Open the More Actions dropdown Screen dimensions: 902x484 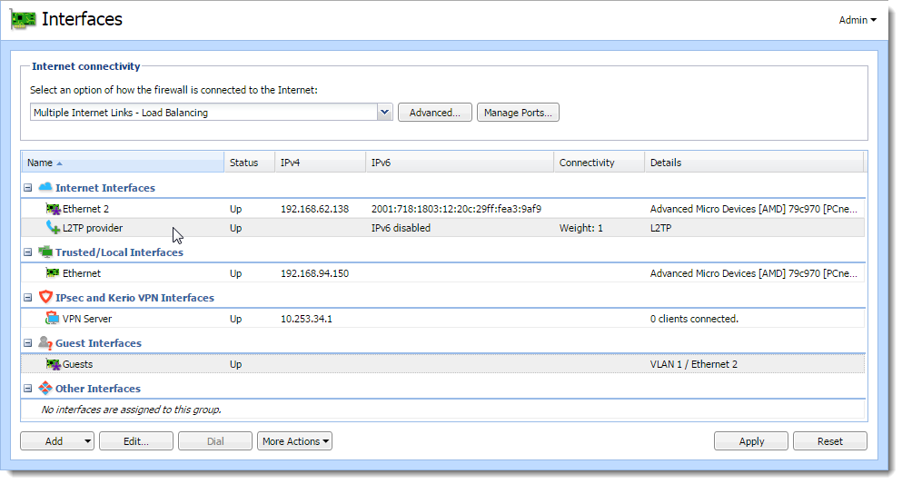[x=294, y=441]
